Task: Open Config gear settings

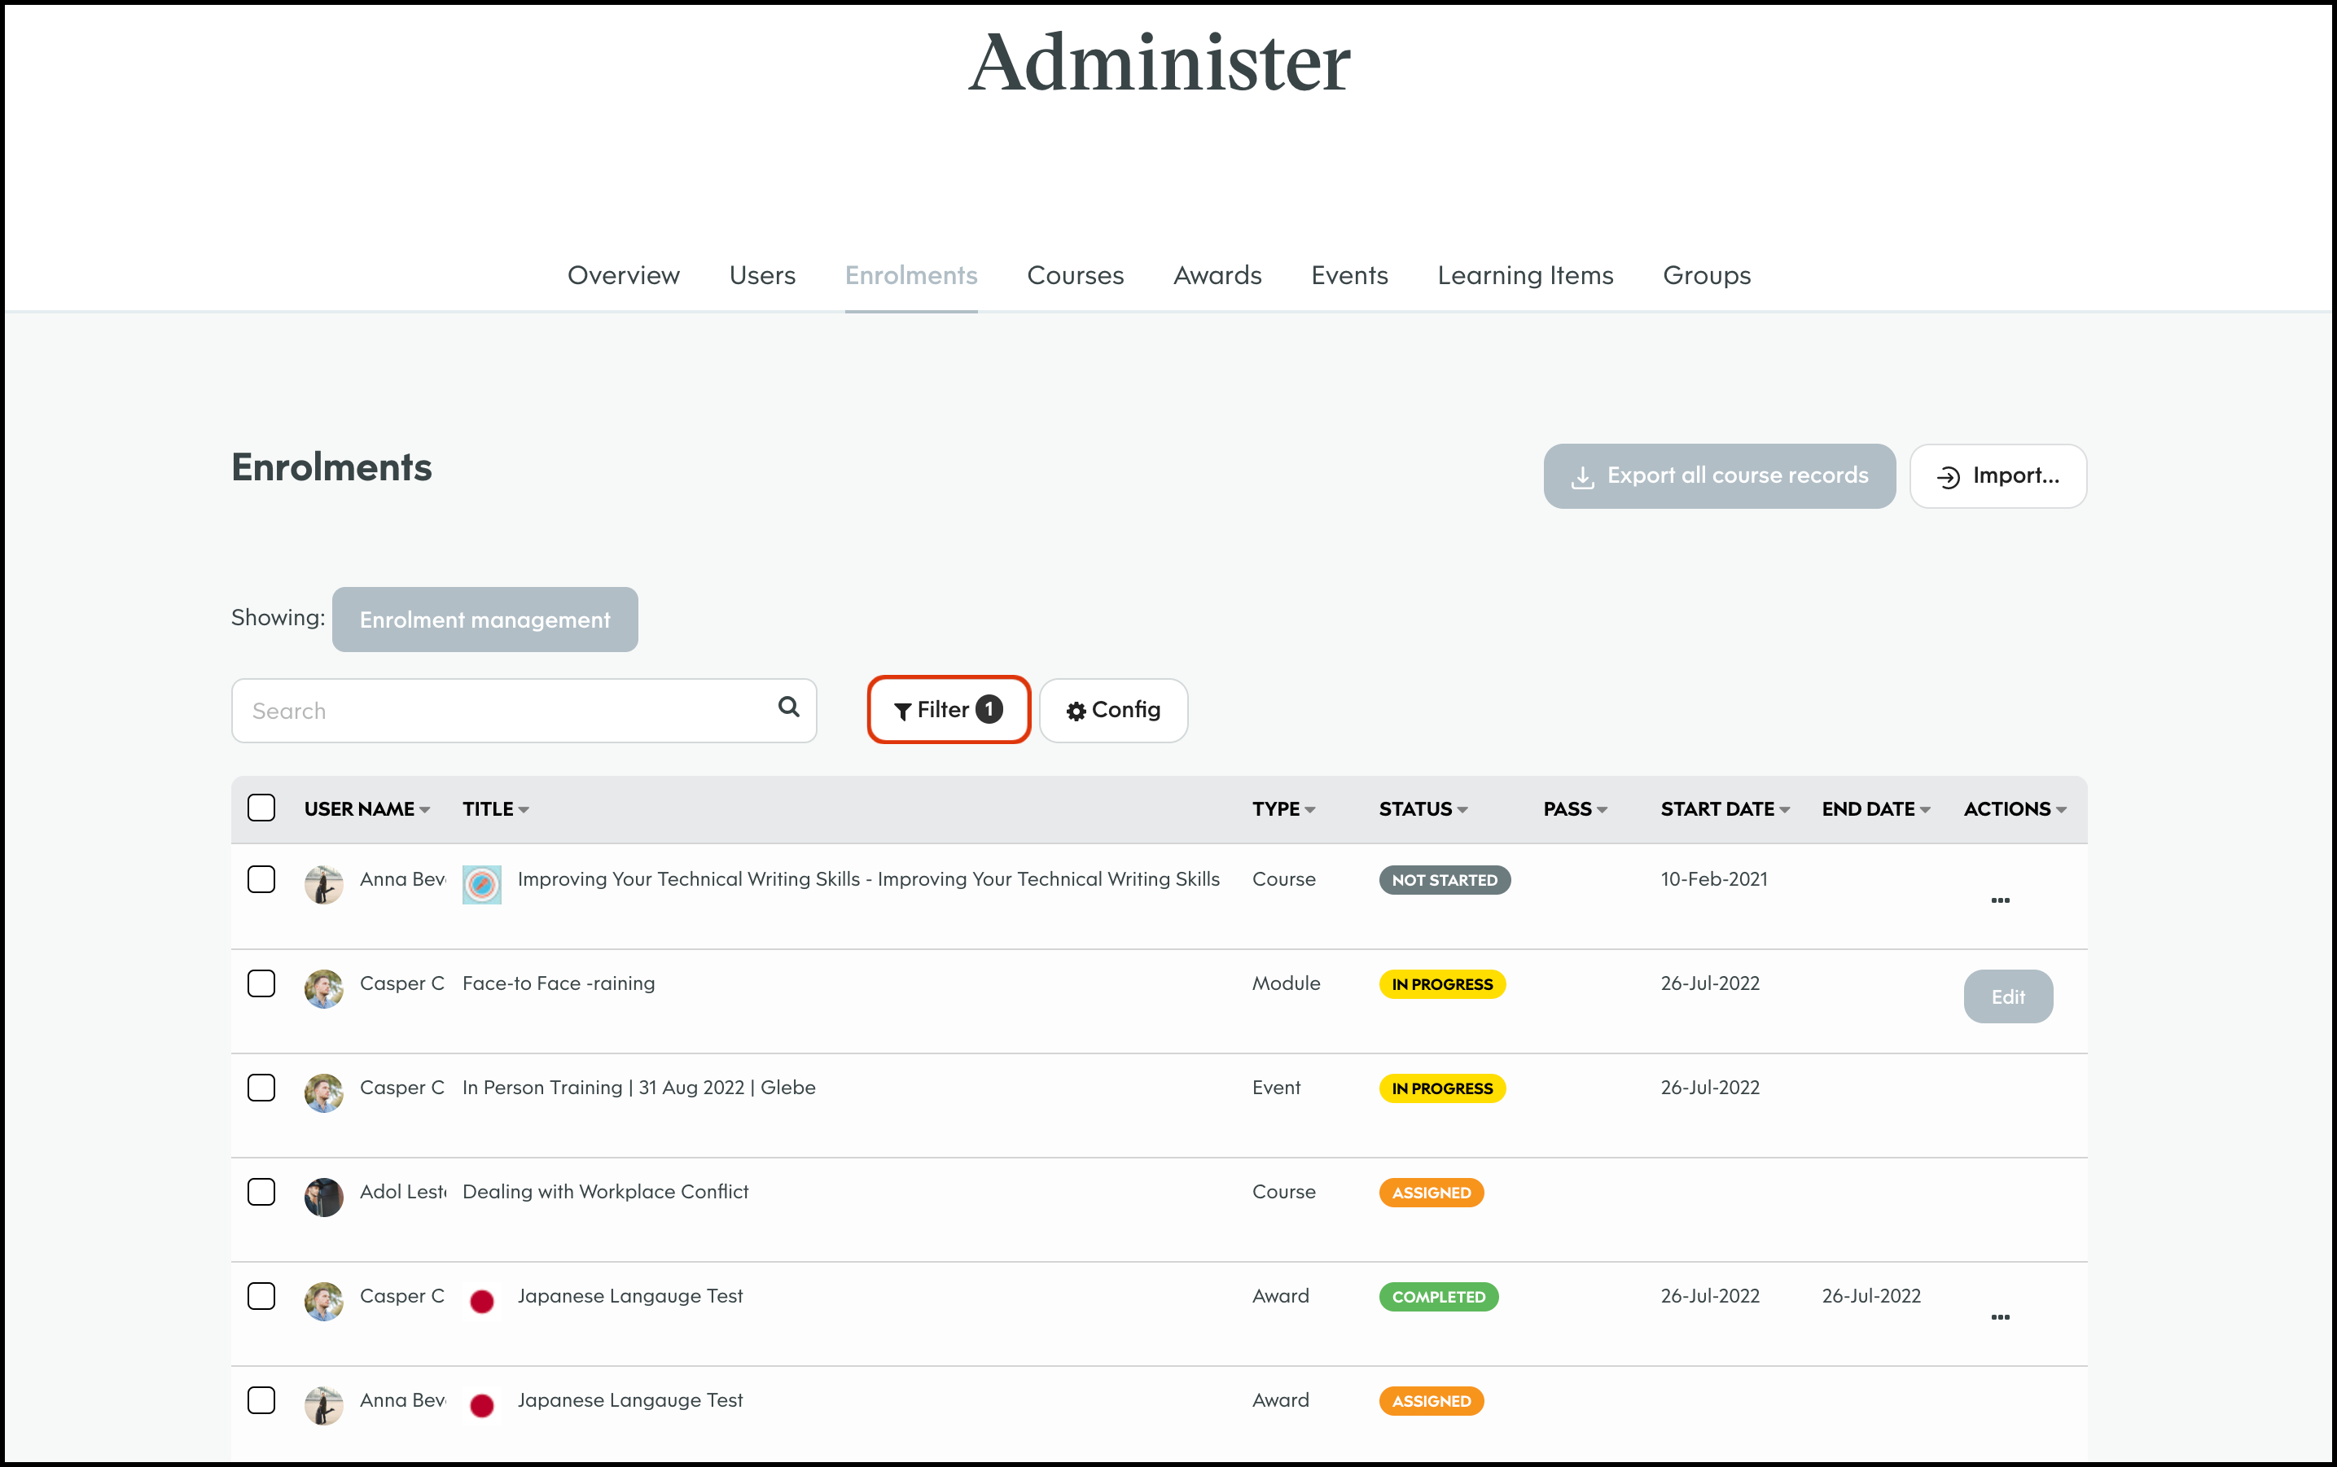Action: (x=1112, y=710)
